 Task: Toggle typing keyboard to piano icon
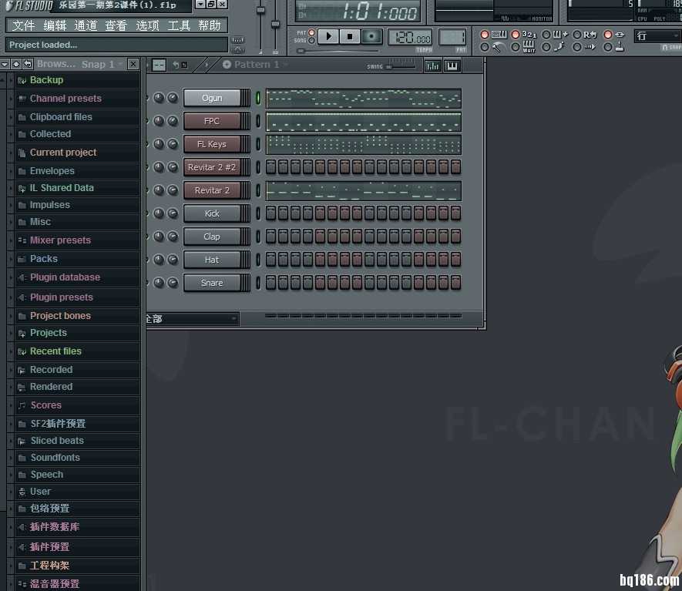[x=499, y=35]
